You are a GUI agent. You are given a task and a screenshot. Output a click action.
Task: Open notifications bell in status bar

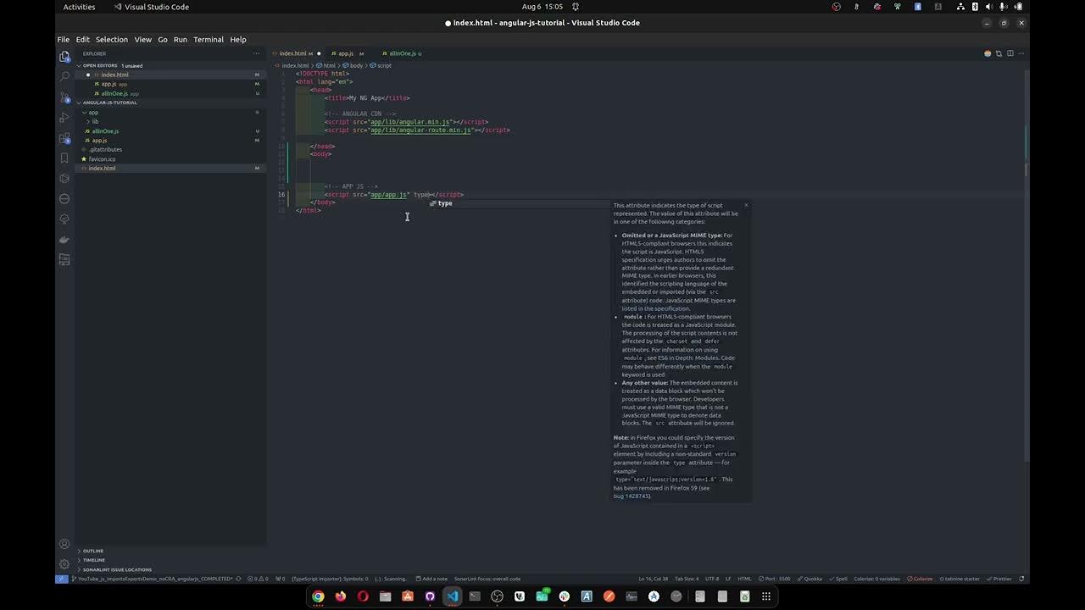coord(1021,579)
